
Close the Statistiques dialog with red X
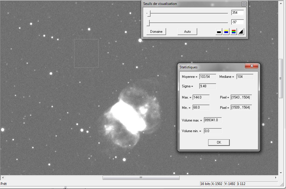coord(251,66)
